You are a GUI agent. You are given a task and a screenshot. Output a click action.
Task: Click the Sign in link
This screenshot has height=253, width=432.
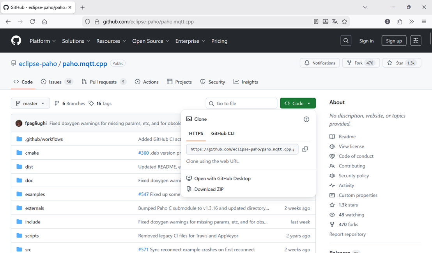click(x=366, y=41)
